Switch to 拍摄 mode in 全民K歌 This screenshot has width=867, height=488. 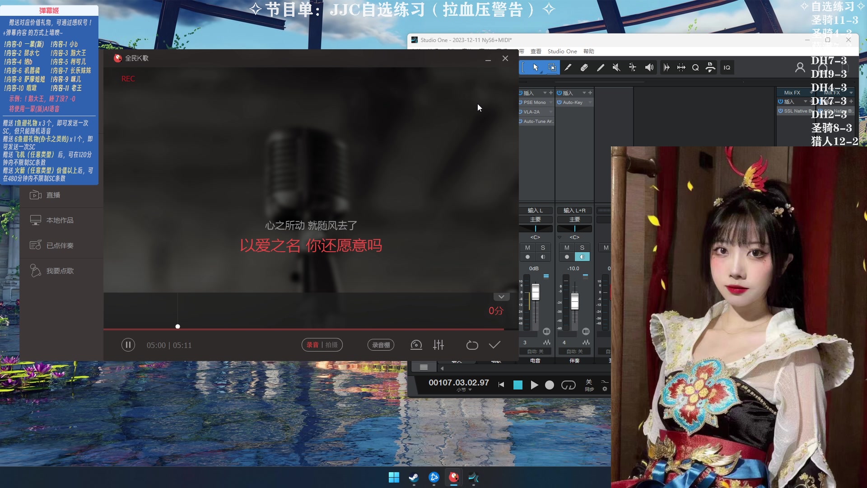(331, 345)
